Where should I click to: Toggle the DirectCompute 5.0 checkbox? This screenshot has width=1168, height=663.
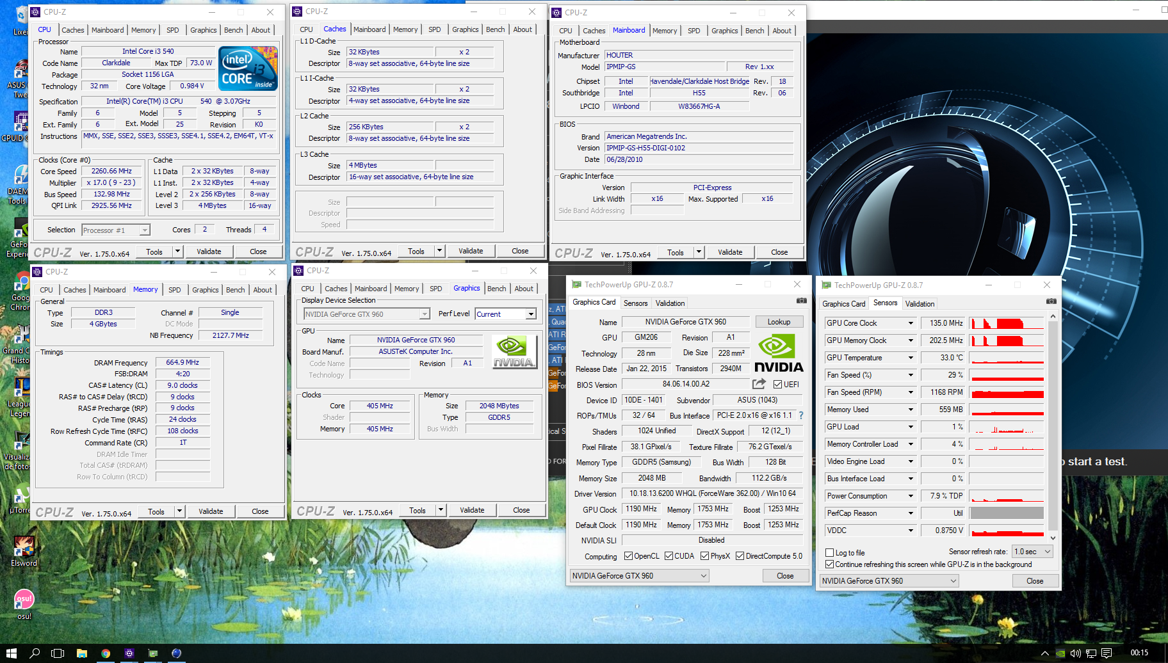(x=740, y=556)
